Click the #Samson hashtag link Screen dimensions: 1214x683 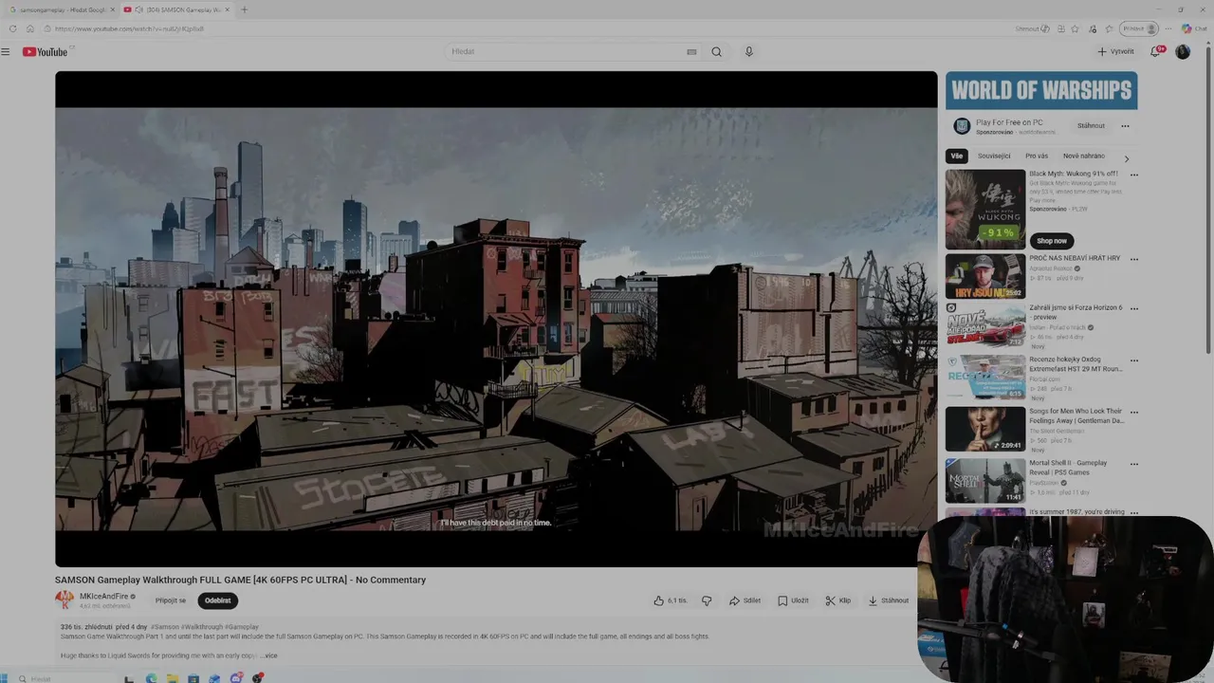click(164, 627)
